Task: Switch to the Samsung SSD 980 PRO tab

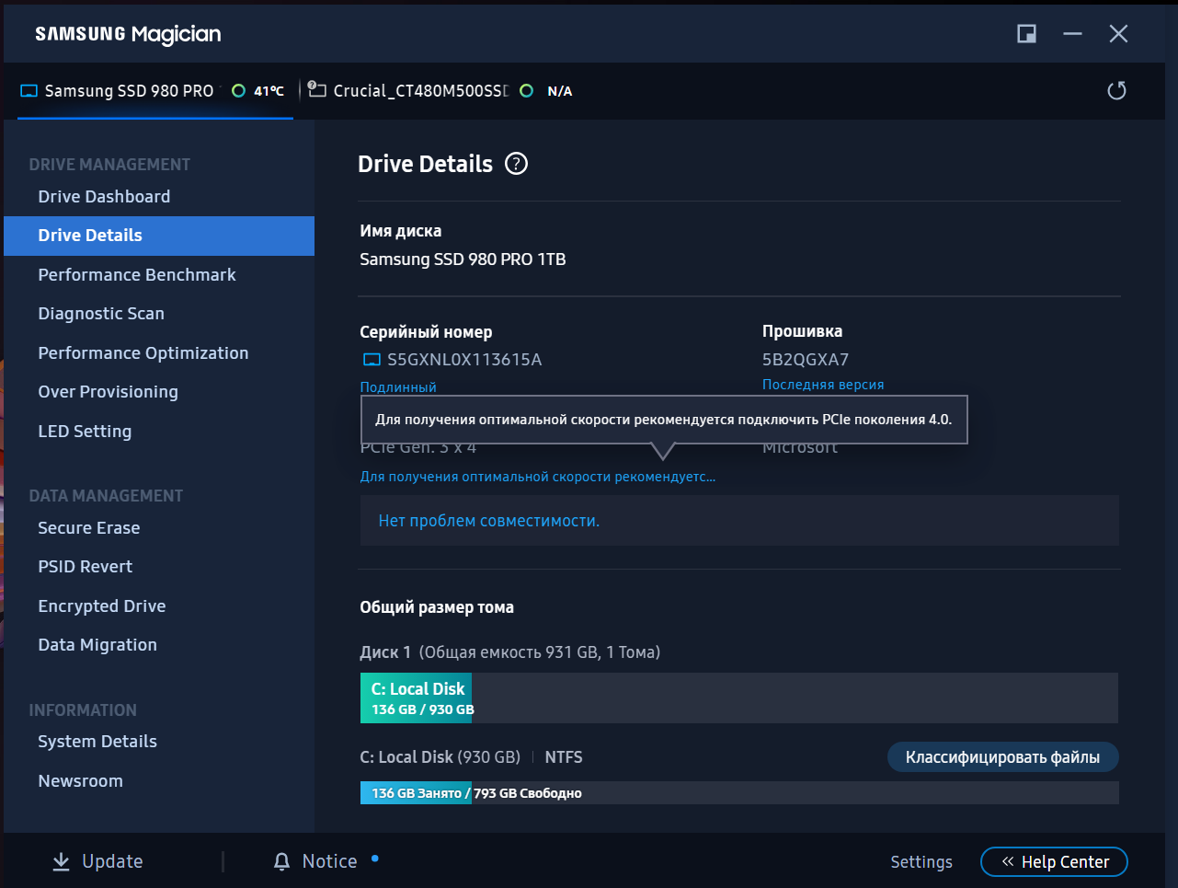Action: pos(154,91)
